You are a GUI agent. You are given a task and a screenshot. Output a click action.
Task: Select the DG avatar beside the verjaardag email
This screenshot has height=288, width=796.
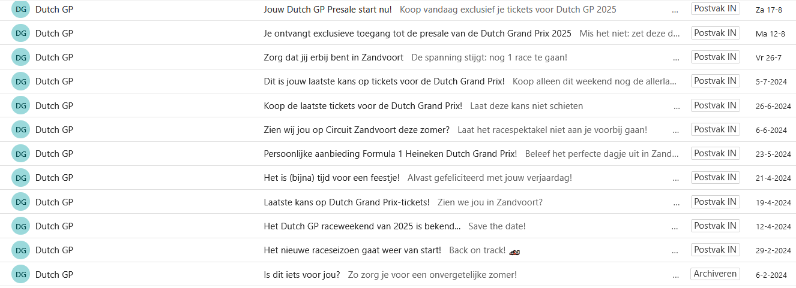(x=21, y=177)
